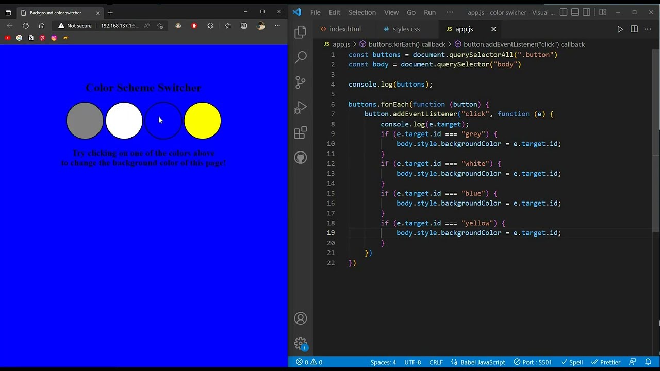Open the notifications bell in the status bar
Viewport: 660px width, 371px height.
point(648,362)
